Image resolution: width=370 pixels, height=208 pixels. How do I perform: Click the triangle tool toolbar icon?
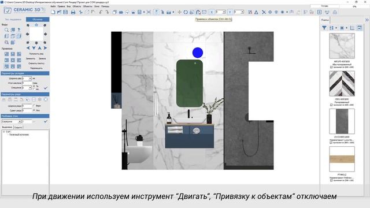[256, 12]
